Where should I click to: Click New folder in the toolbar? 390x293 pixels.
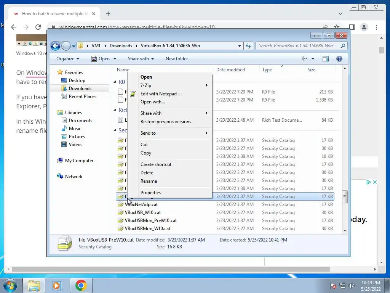(177, 59)
